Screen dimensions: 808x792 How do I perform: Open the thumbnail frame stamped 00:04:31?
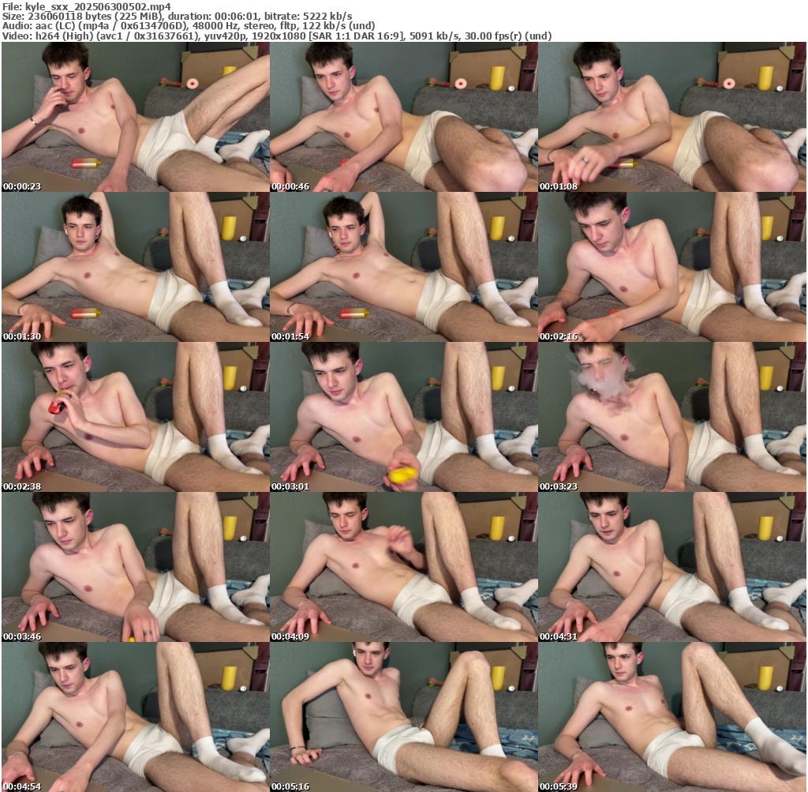point(672,567)
